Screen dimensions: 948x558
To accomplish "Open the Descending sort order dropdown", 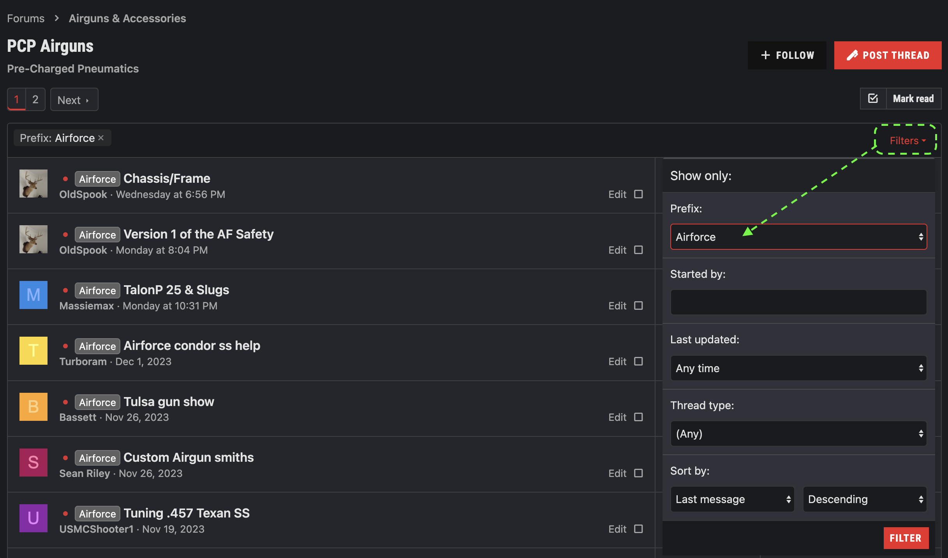I will coord(865,499).
